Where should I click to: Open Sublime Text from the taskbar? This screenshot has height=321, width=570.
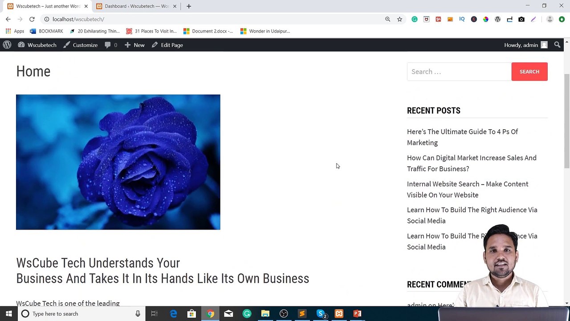302,314
